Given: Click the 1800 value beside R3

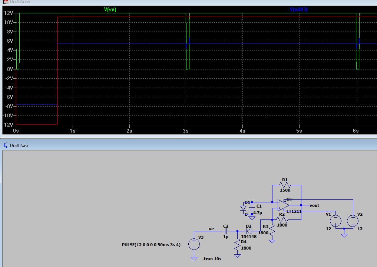Looking at the screenshot, I should tap(263, 233).
